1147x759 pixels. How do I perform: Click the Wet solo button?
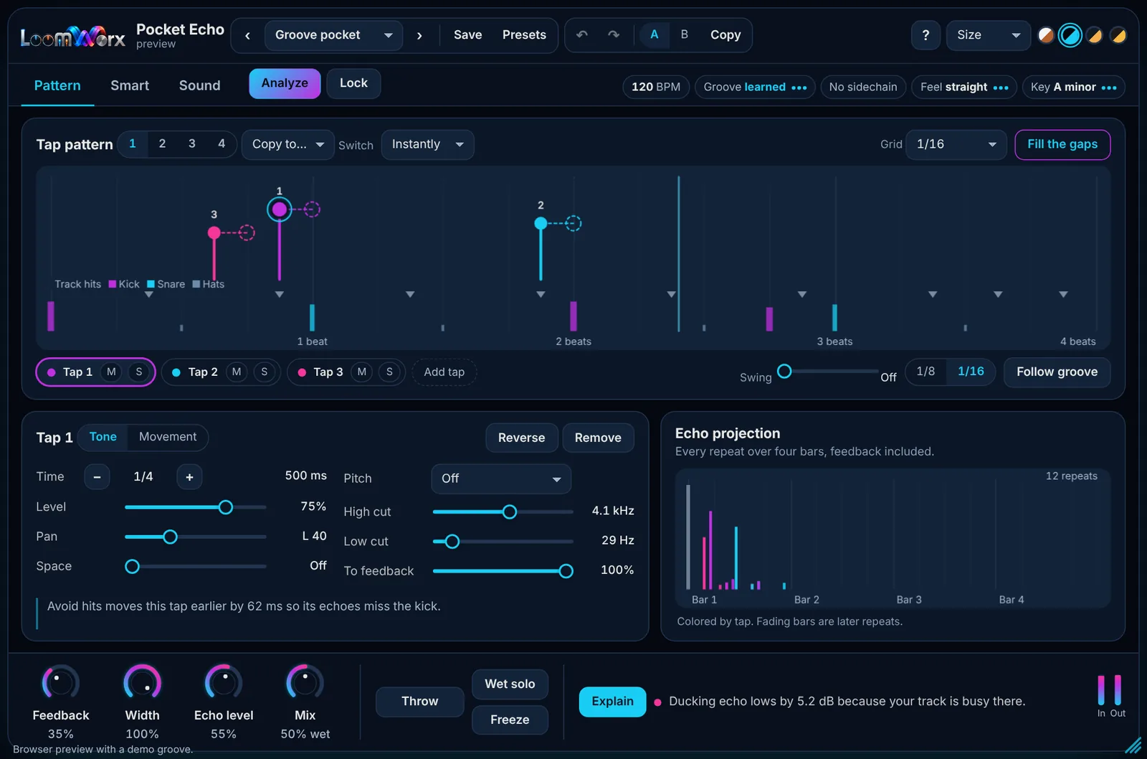coord(510,684)
